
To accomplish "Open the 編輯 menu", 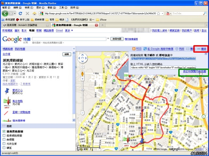I will coord(17,7).
